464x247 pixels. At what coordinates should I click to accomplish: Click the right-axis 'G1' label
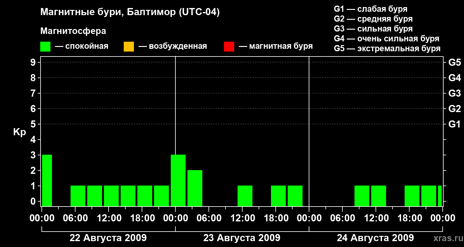[454, 124]
